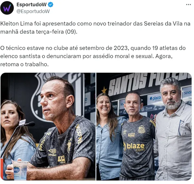Click the Umbro logo on left jersey

coord(52,152)
